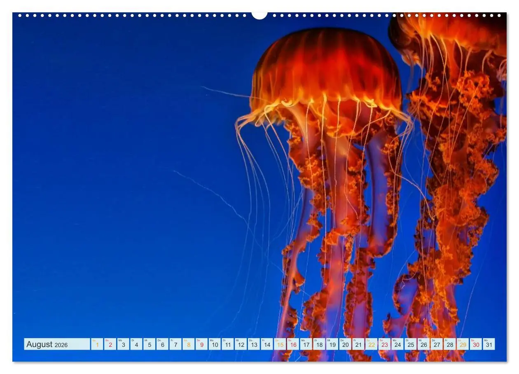Image resolution: width=519 pixels, height=374 pixels.
Task: Pick Monday 3 in the calendar strip
Action: click(123, 344)
